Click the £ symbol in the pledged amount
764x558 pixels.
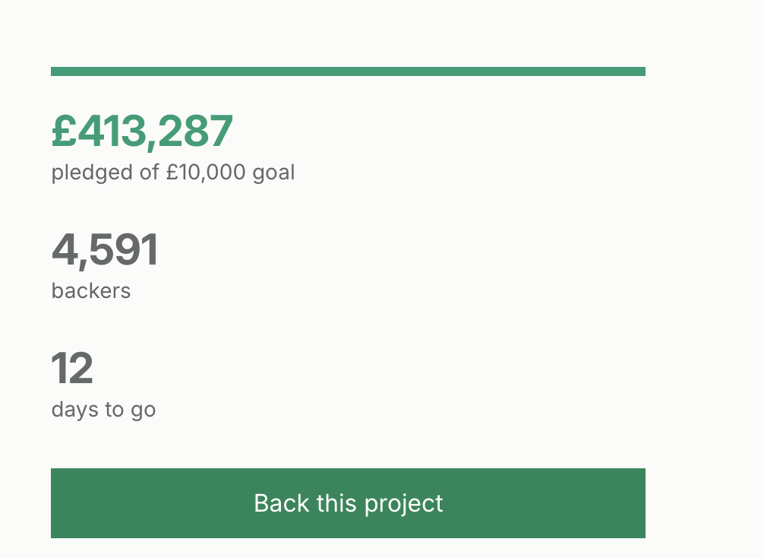tap(64, 132)
